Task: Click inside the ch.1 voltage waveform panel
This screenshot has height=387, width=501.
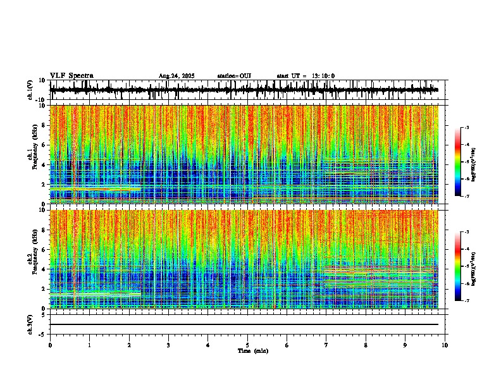Action: click(249, 90)
